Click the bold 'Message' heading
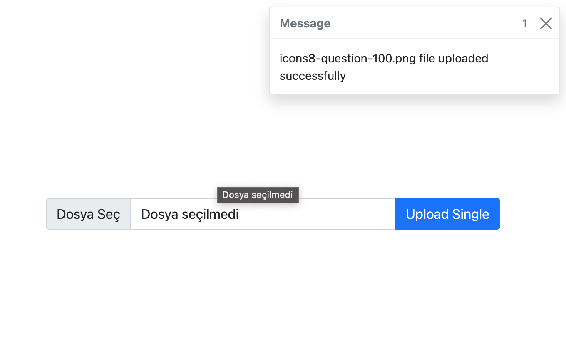The width and height of the screenshot is (566, 356). 305,23
